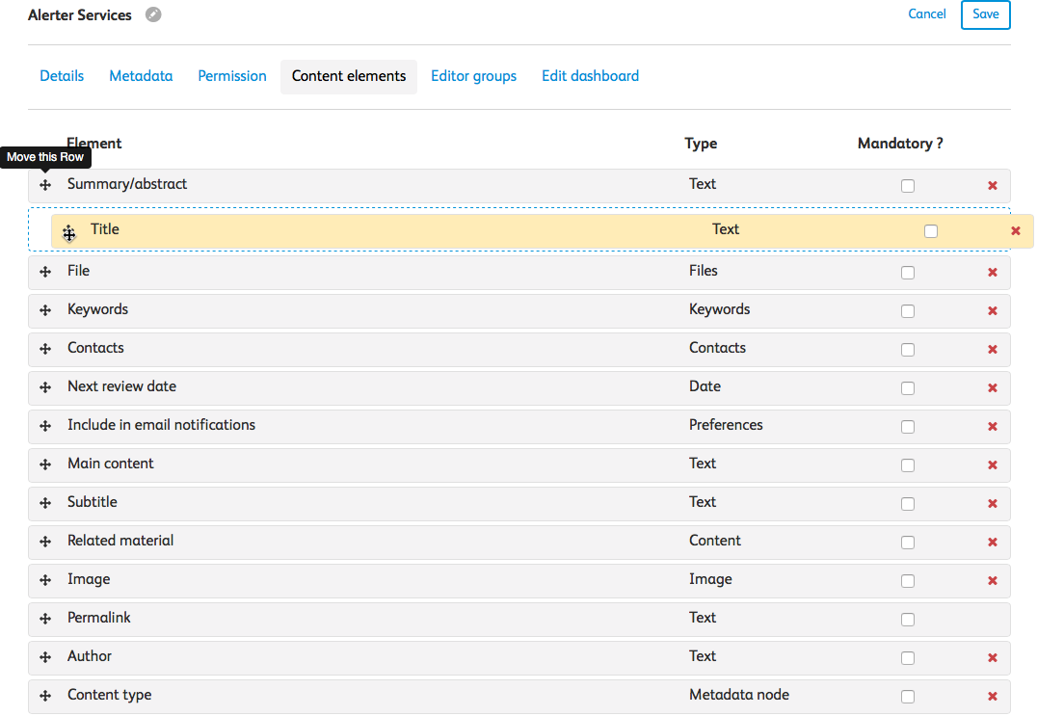Viewport: 1037px width, 716px height.
Task: Tick the Mandatory checkbox for Next review date
Action: coord(908,388)
